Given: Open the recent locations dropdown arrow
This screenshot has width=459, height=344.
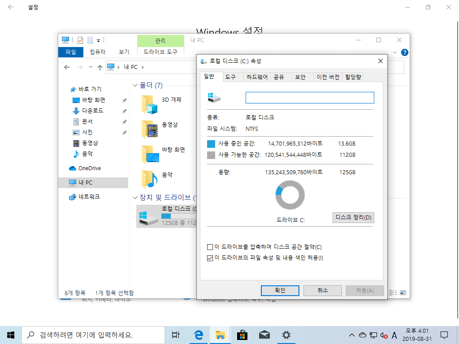Looking at the screenshot, I should tap(91, 67).
